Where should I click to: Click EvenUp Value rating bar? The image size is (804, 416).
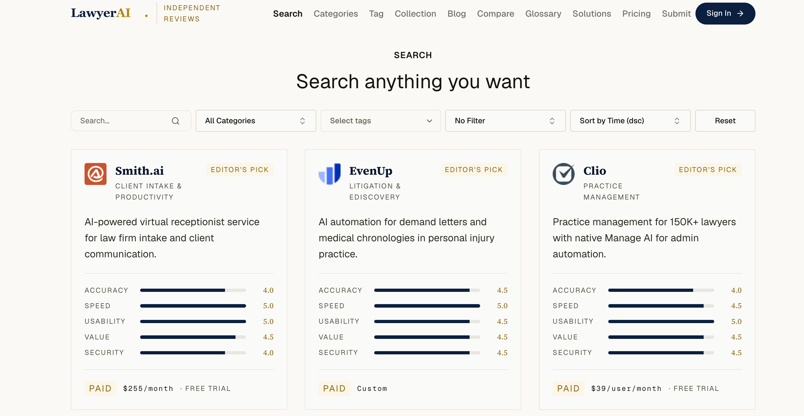[427, 337]
